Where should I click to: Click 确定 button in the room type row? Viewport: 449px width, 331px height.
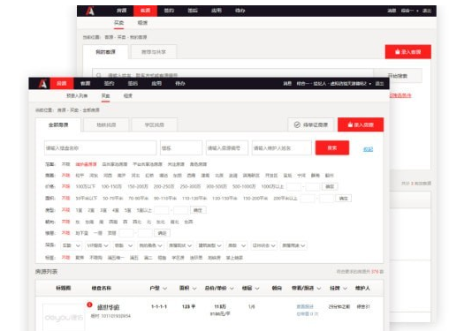(198, 210)
